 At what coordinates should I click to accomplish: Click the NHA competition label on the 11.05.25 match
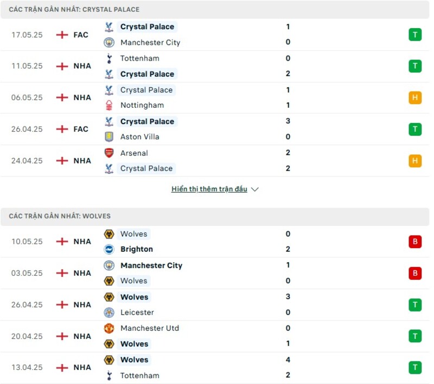(81, 66)
